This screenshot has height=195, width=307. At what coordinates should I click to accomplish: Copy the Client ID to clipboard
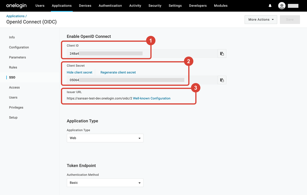(222, 54)
